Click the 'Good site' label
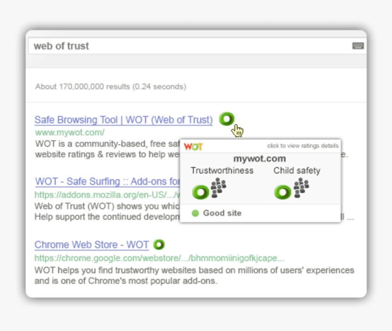 coord(222,213)
